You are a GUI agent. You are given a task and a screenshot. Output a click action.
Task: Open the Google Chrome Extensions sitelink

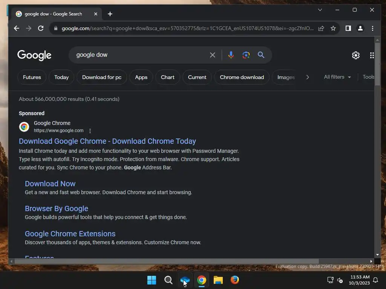tap(70, 234)
